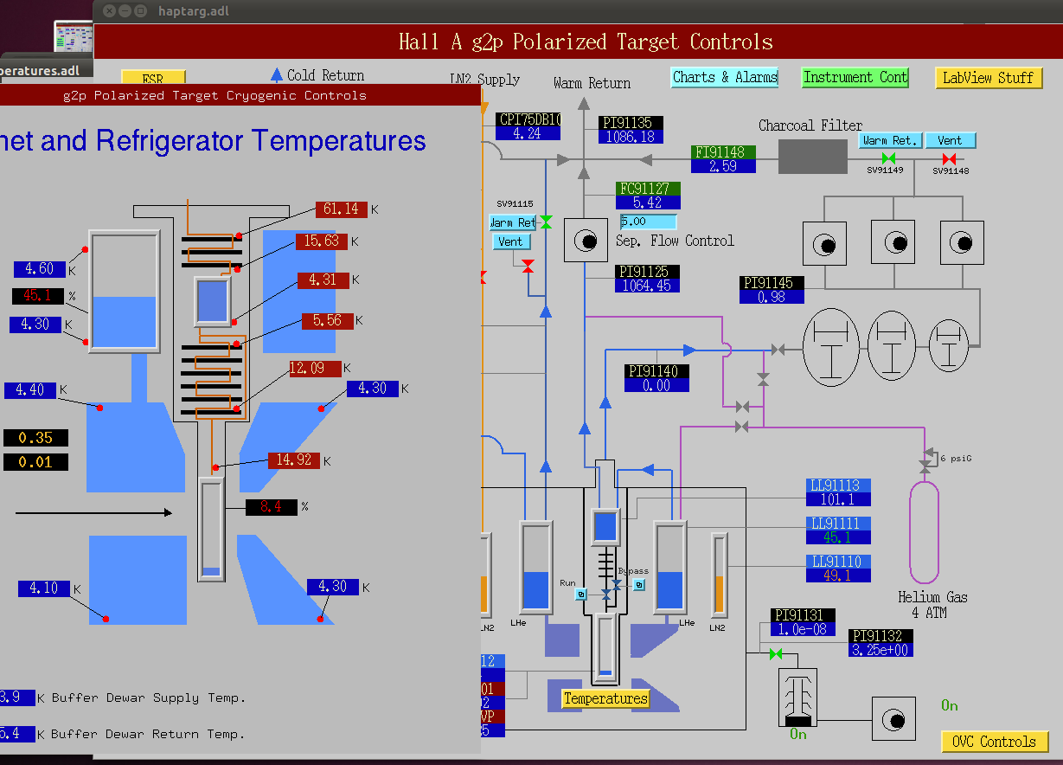Click the LL91113 readout 101.1
Viewport: 1063px width, 765px height.
click(838, 499)
